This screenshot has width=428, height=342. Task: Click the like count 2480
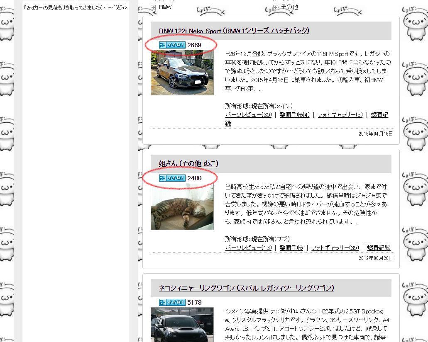point(194,178)
